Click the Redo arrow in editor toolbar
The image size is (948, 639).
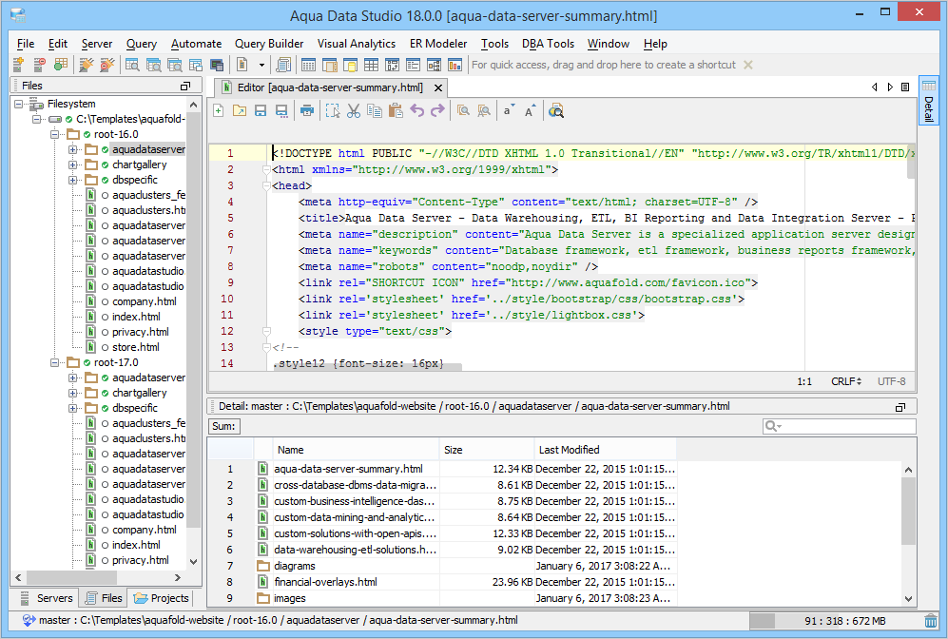(x=437, y=111)
